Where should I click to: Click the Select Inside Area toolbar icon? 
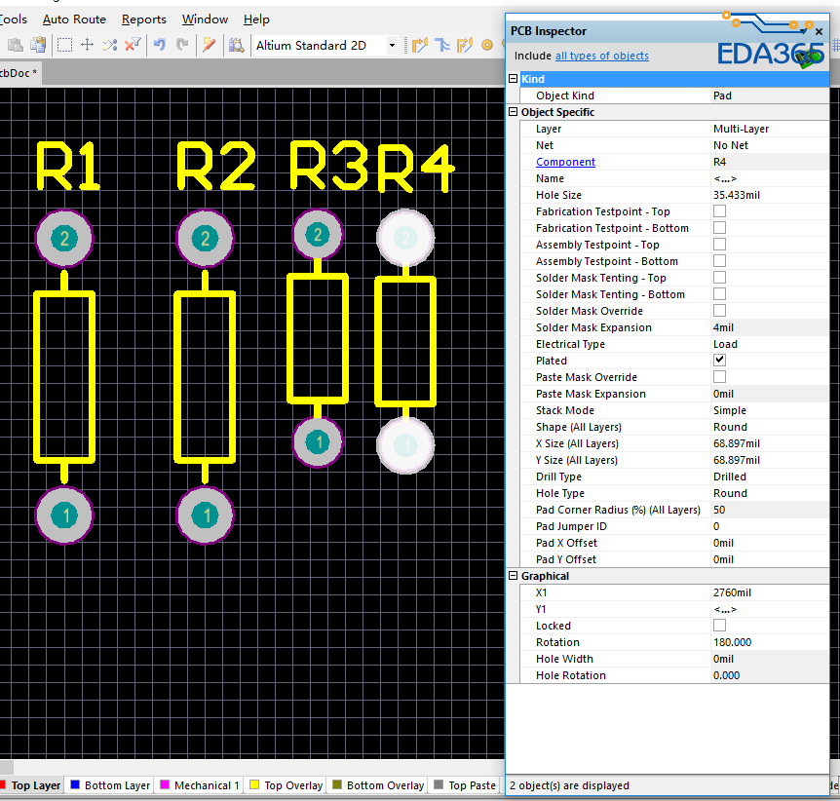click(x=64, y=45)
